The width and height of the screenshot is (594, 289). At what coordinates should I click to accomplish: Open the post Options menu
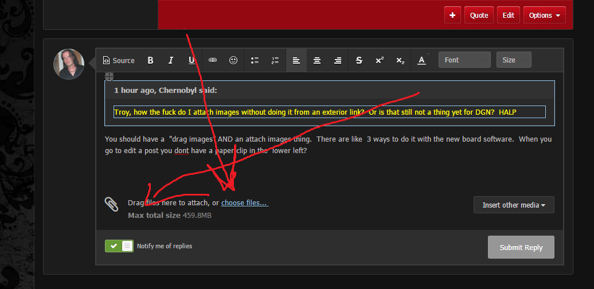(544, 15)
